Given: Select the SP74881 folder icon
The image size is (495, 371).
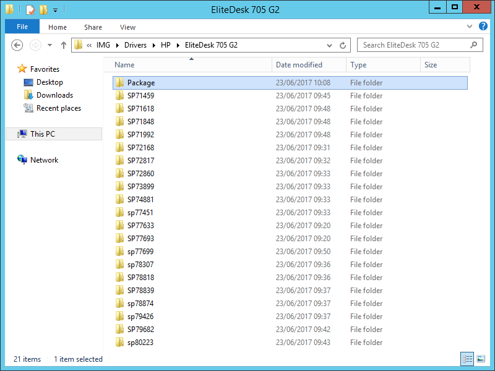Looking at the screenshot, I should pyautogui.click(x=119, y=199).
